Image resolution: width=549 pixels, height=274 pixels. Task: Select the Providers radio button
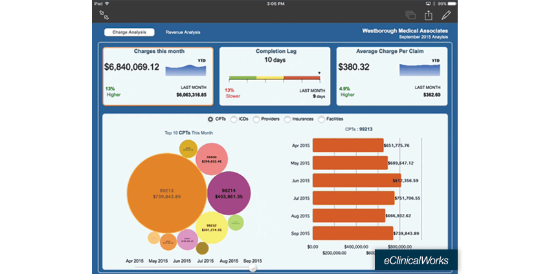(256, 119)
